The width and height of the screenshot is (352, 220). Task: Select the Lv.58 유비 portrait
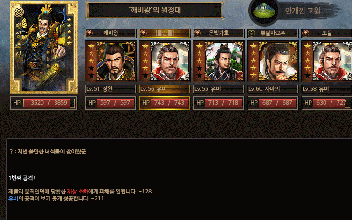[327, 61]
